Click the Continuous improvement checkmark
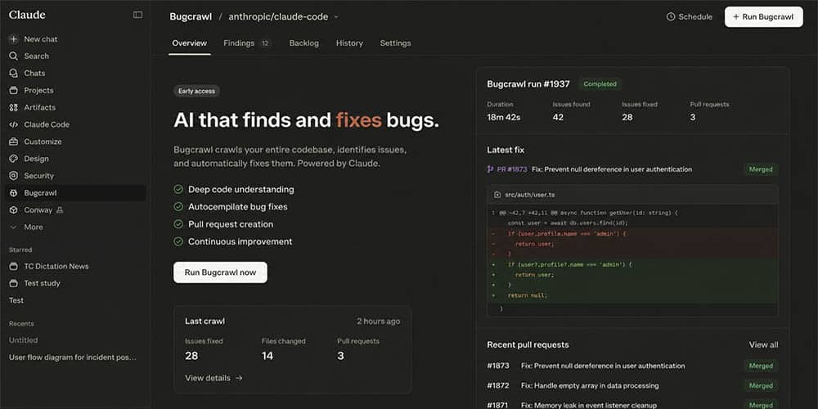The image size is (818, 409). (x=178, y=242)
